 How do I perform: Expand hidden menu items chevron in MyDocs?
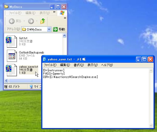[x=54, y=12]
